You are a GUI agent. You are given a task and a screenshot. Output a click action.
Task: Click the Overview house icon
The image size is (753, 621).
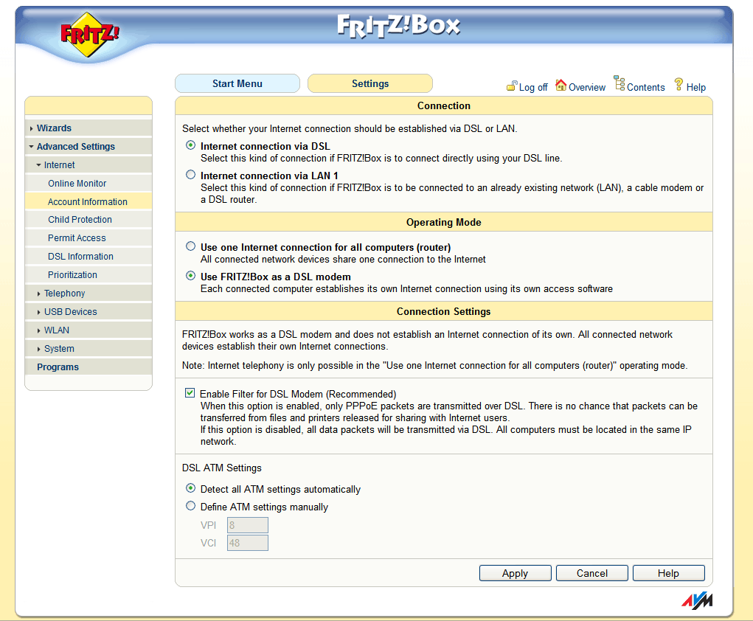pyautogui.click(x=561, y=85)
